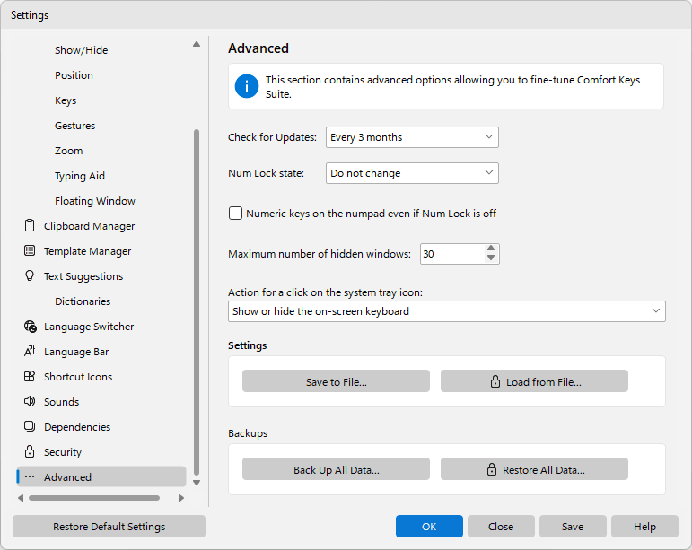Screen dimensions: 692x550
Task: Open the Zoom settings page
Action: pos(68,151)
